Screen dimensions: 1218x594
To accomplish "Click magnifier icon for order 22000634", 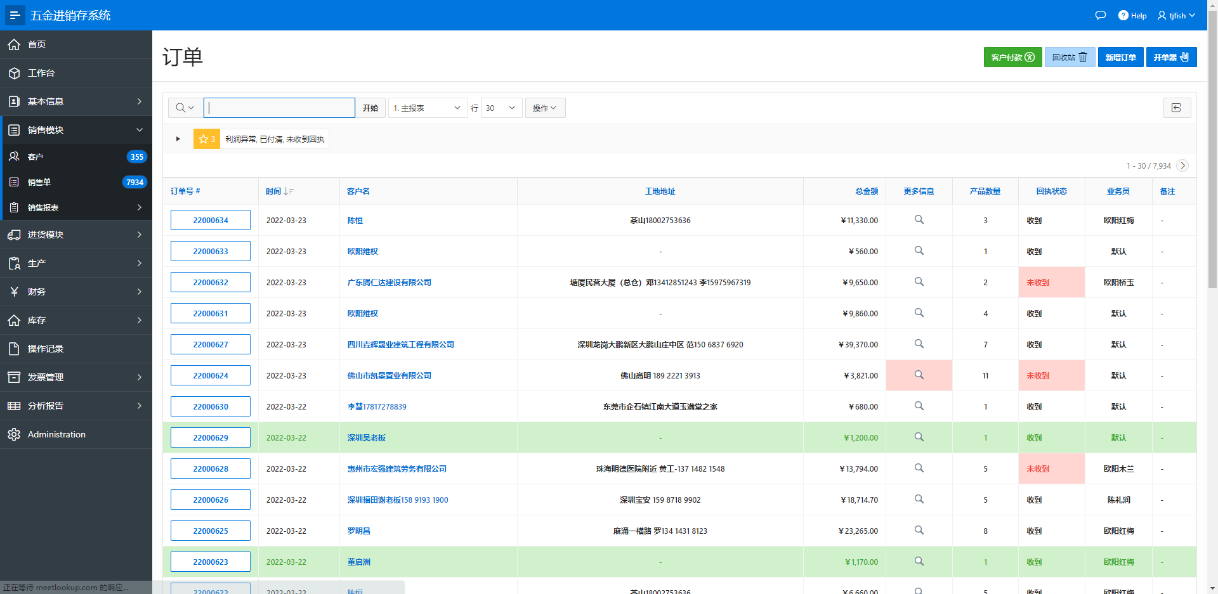I will [x=919, y=220].
